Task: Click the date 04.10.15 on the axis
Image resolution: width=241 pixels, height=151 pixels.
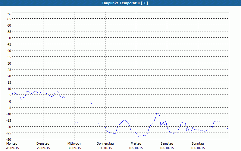Action: click(x=198, y=148)
